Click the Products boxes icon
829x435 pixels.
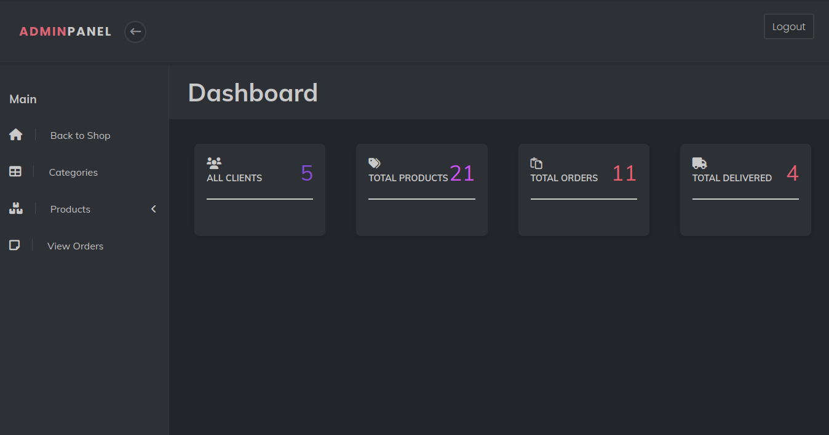(16, 208)
